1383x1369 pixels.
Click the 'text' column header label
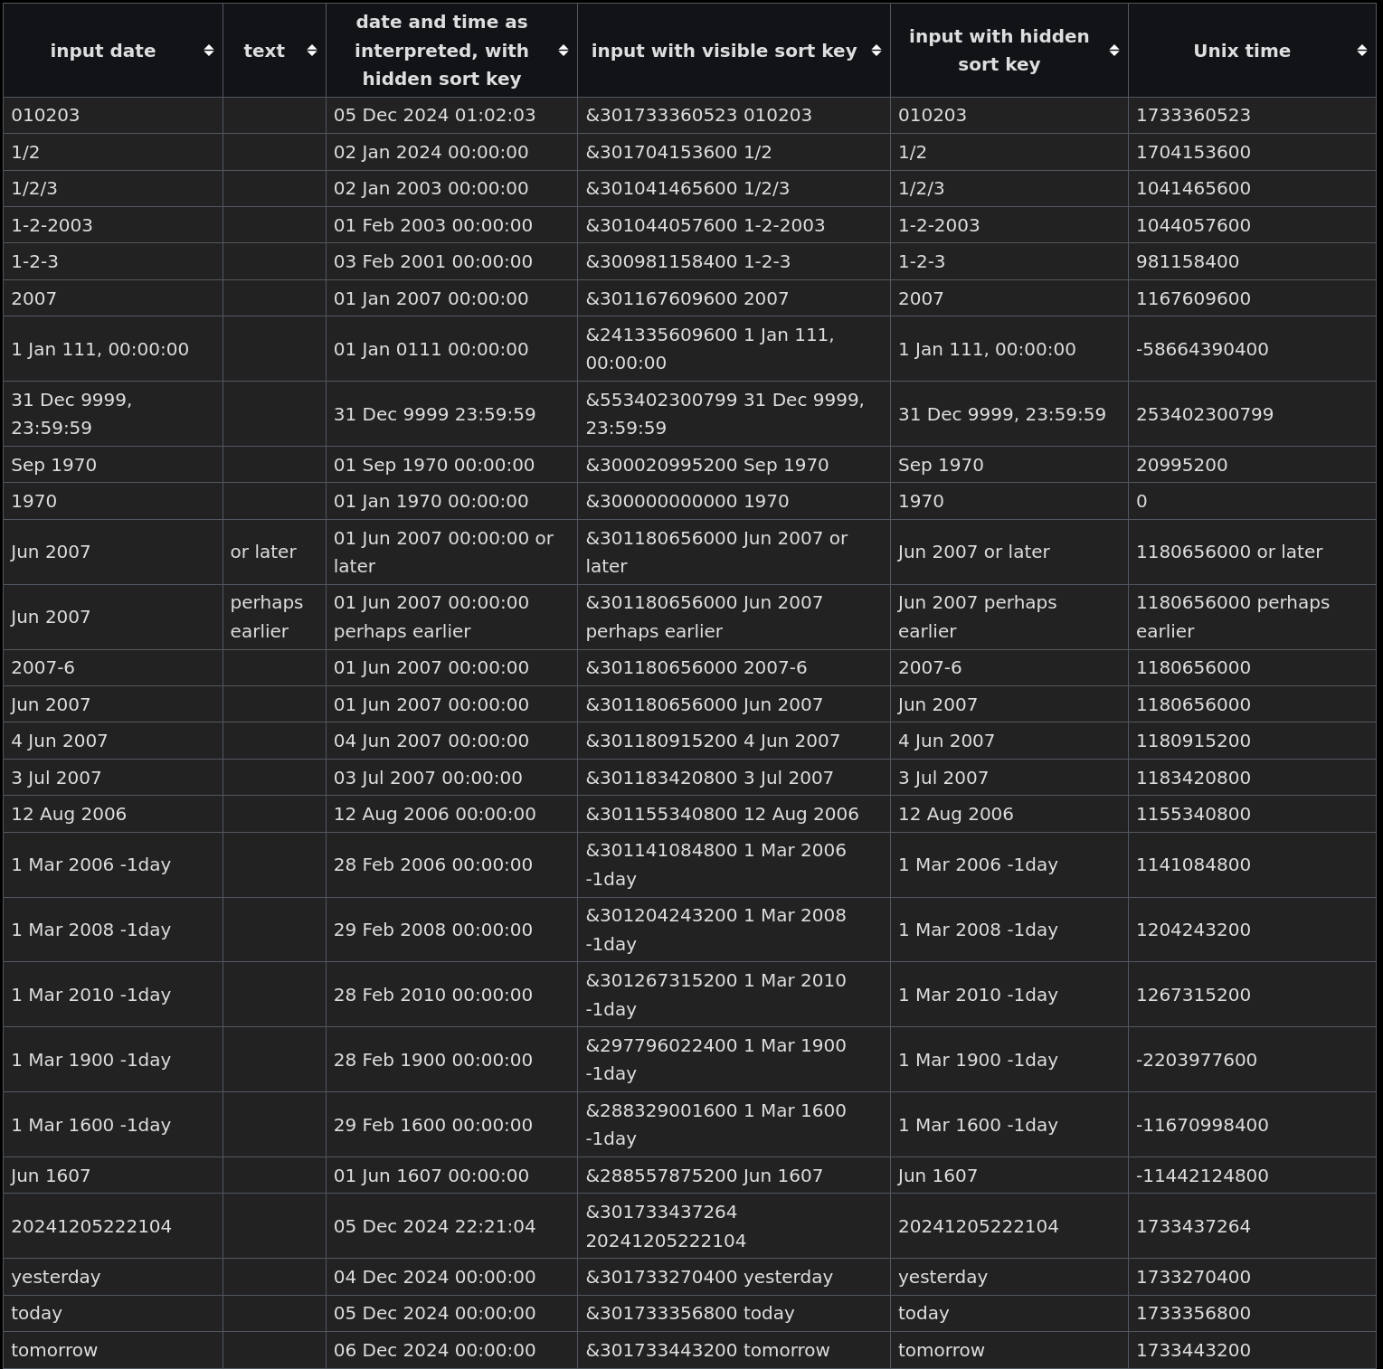(264, 51)
